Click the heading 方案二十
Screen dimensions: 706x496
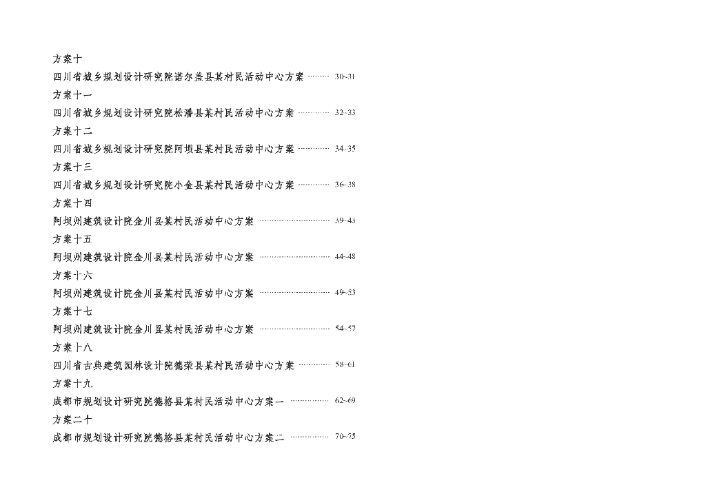(x=72, y=419)
